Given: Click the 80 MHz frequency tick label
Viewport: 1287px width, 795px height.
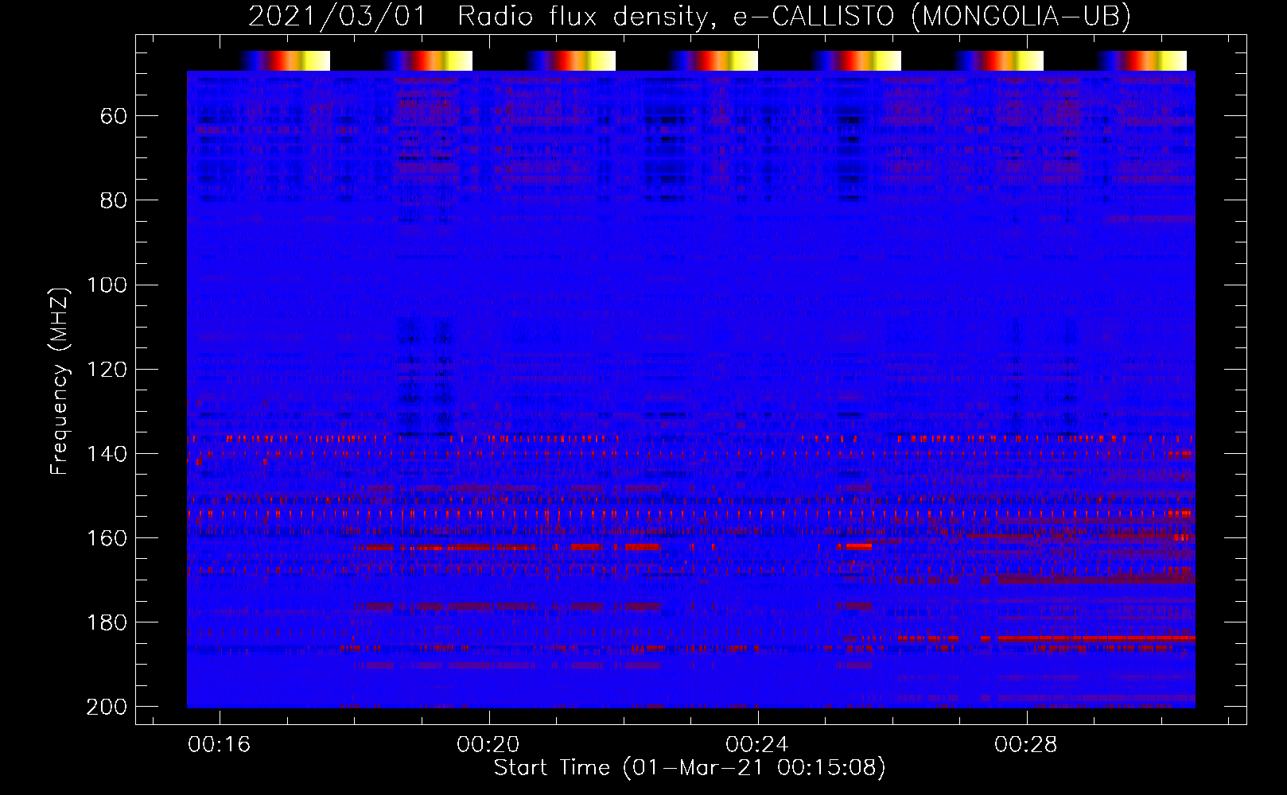Looking at the screenshot, I should click(114, 200).
